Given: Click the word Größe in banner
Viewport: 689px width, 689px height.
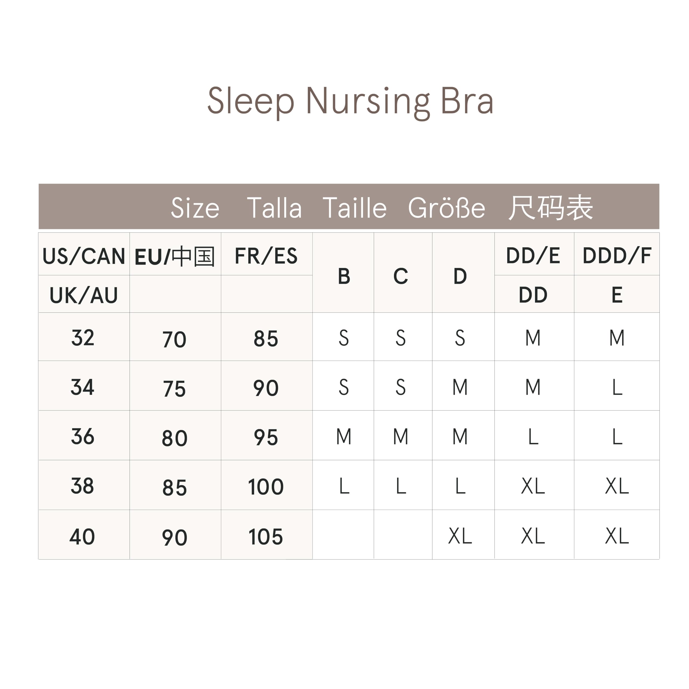Looking at the screenshot, I should (447, 208).
